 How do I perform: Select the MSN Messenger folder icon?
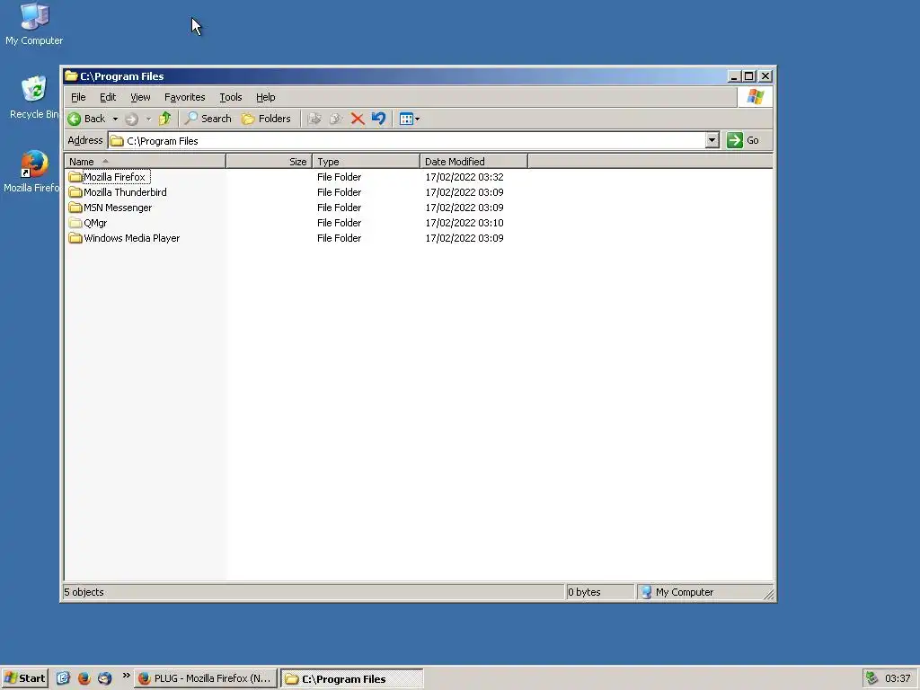point(75,208)
